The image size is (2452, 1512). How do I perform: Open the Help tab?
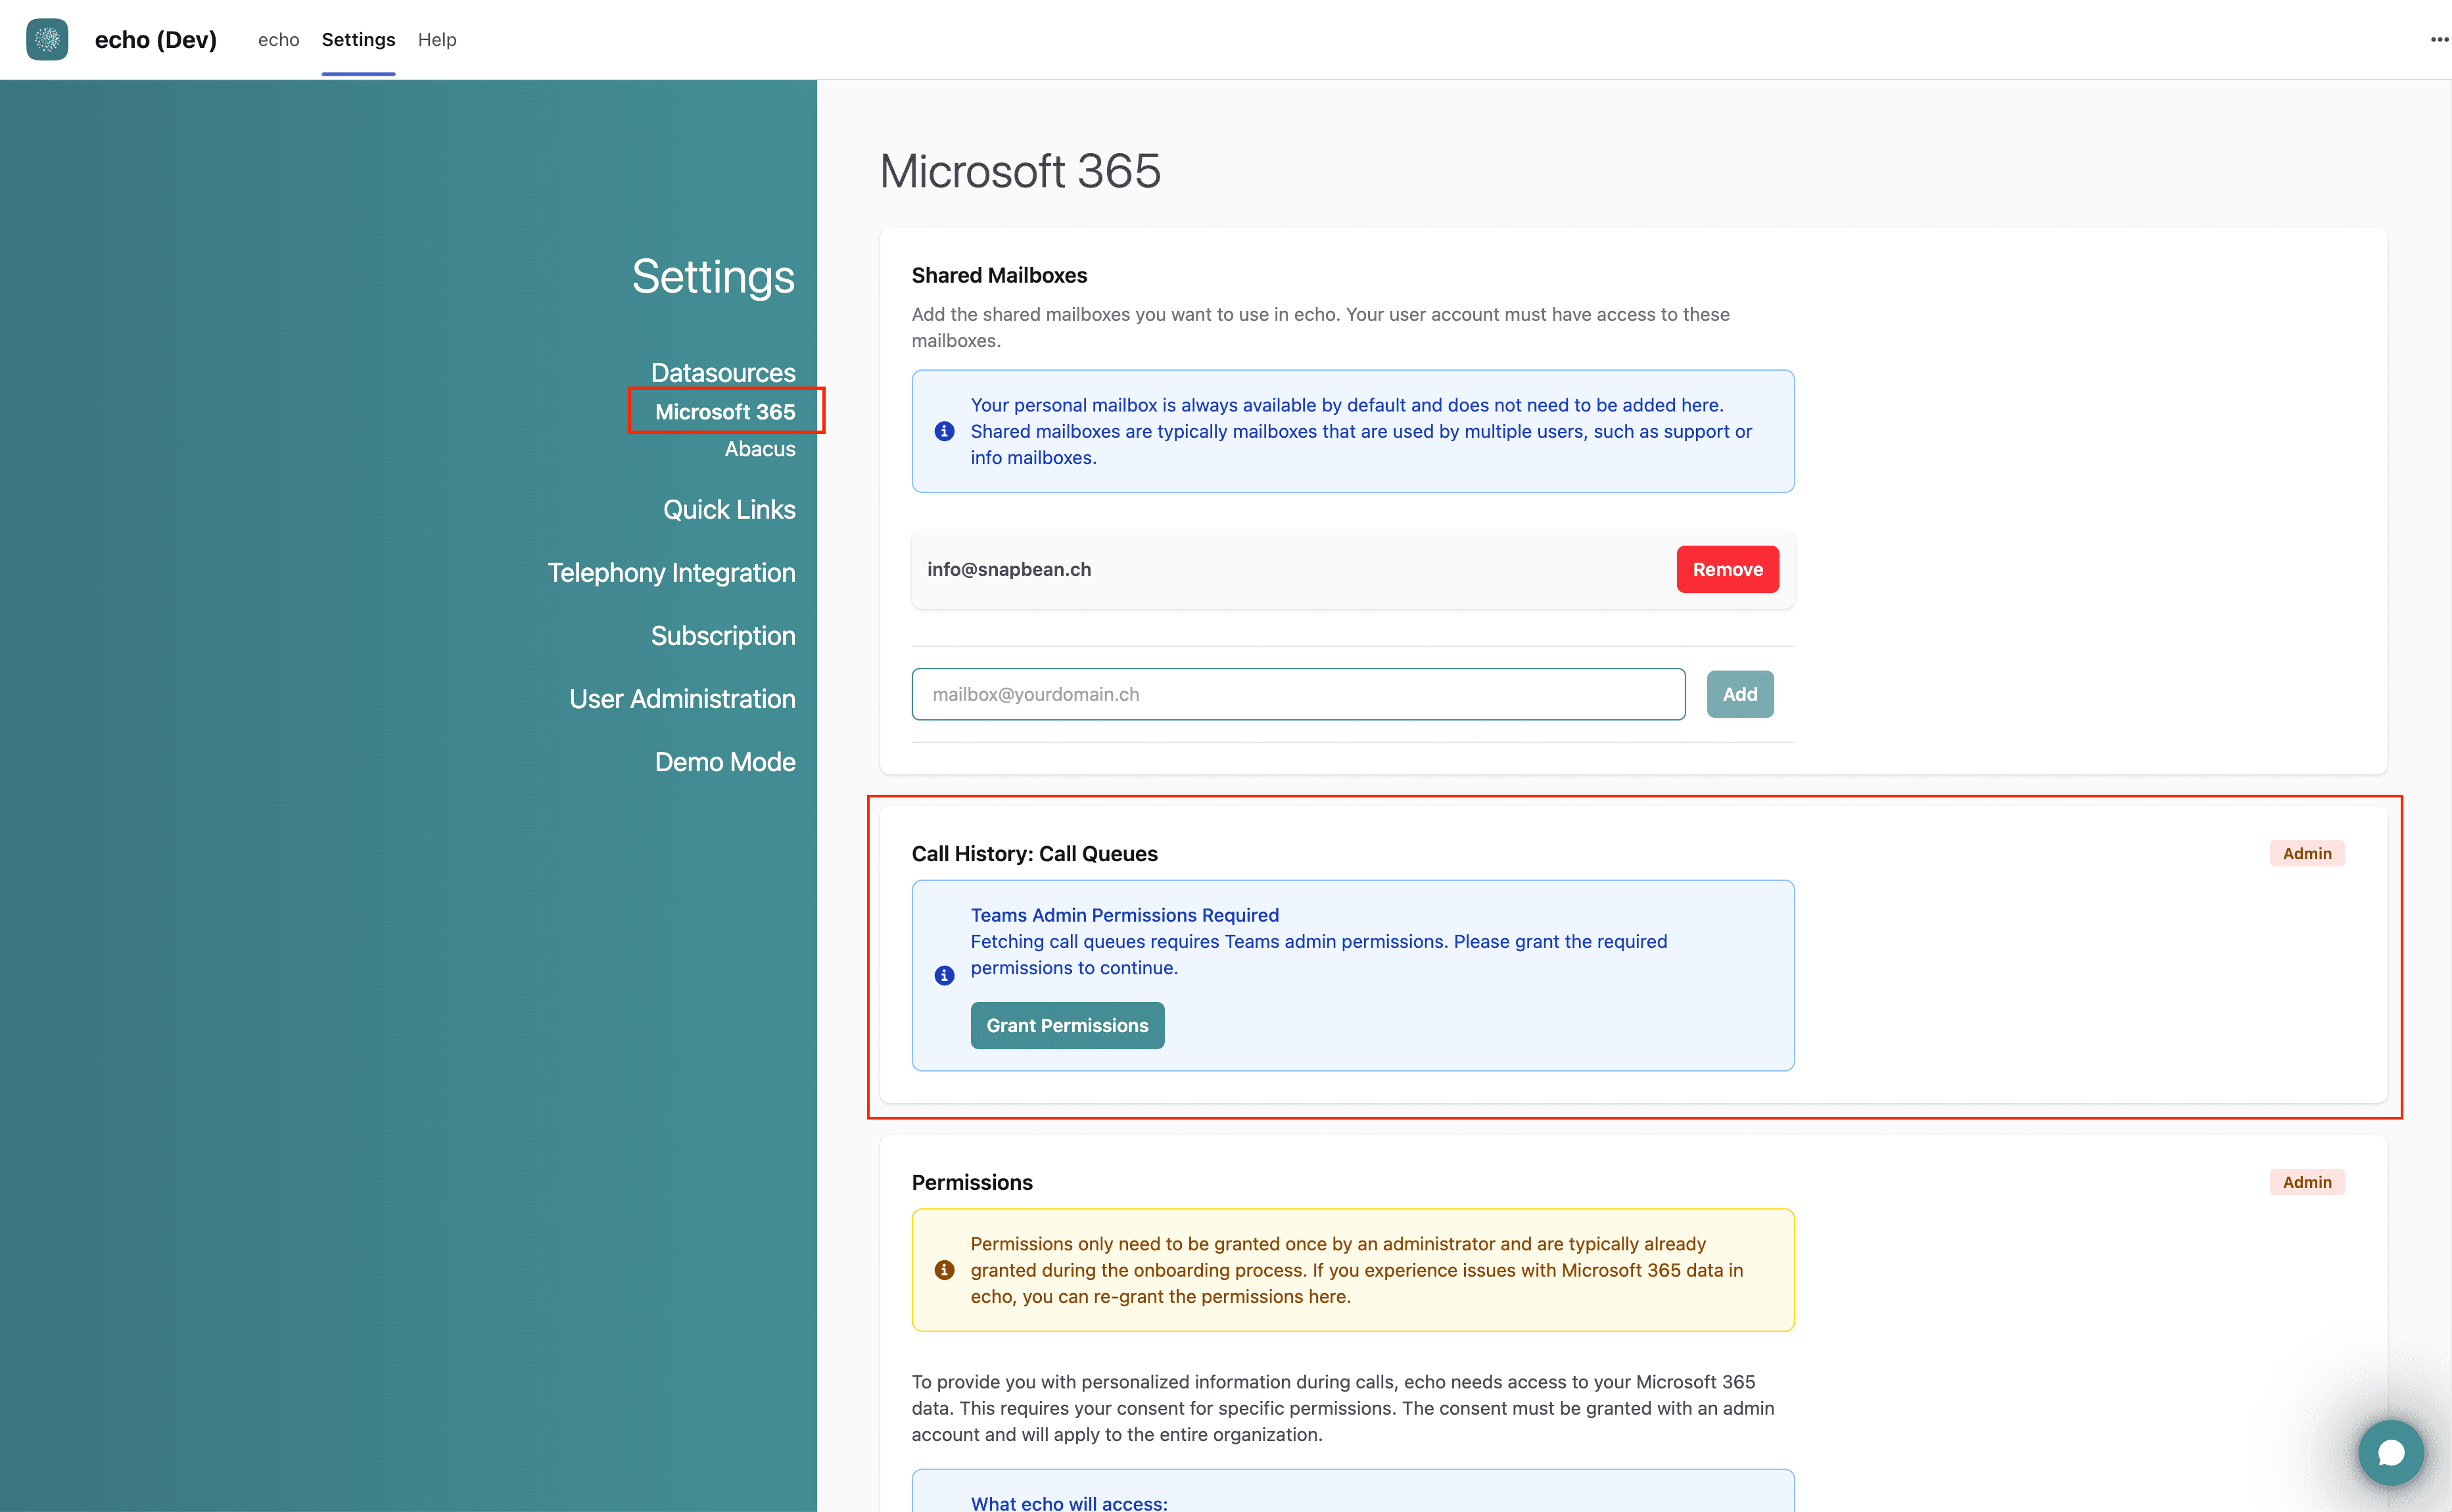[x=437, y=39]
